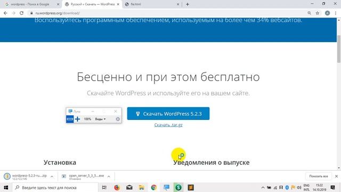Image resolution: width=341 pixels, height=192 pixels.
Task: Close the Magnifier window
Action: (x=116, y=111)
